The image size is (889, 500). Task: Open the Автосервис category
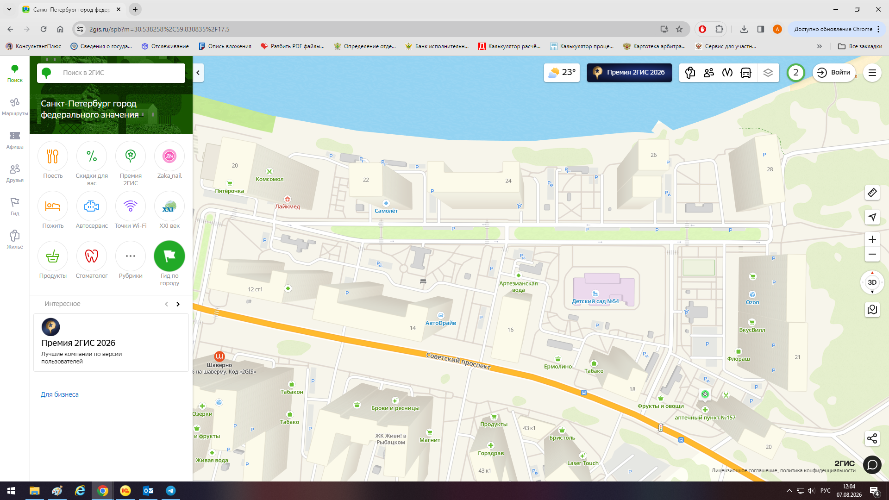pyautogui.click(x=92, y=211)
